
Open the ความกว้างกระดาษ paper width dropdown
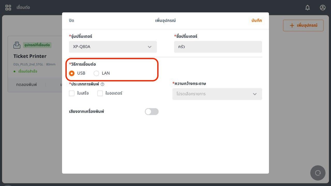tap(217, 94)
